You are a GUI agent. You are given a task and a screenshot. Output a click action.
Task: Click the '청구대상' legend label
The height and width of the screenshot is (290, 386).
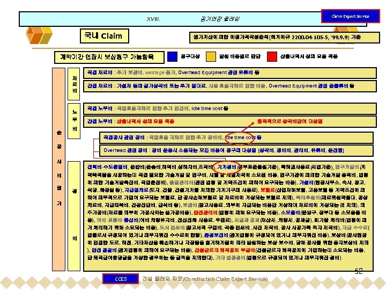click(190, 56)
